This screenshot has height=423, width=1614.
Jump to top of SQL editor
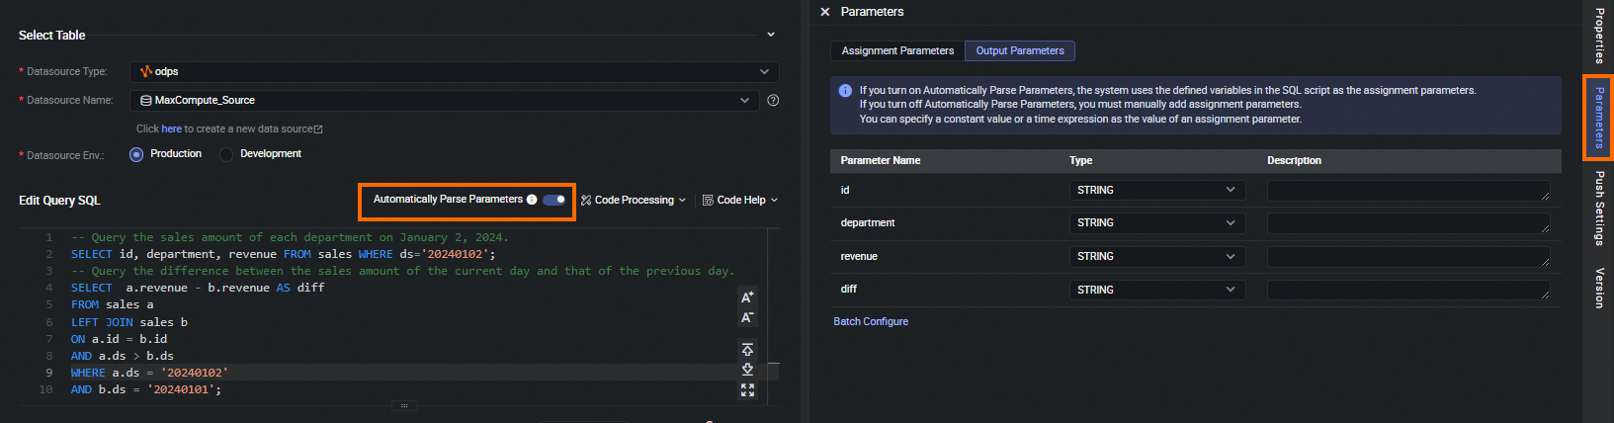[747, 349]
